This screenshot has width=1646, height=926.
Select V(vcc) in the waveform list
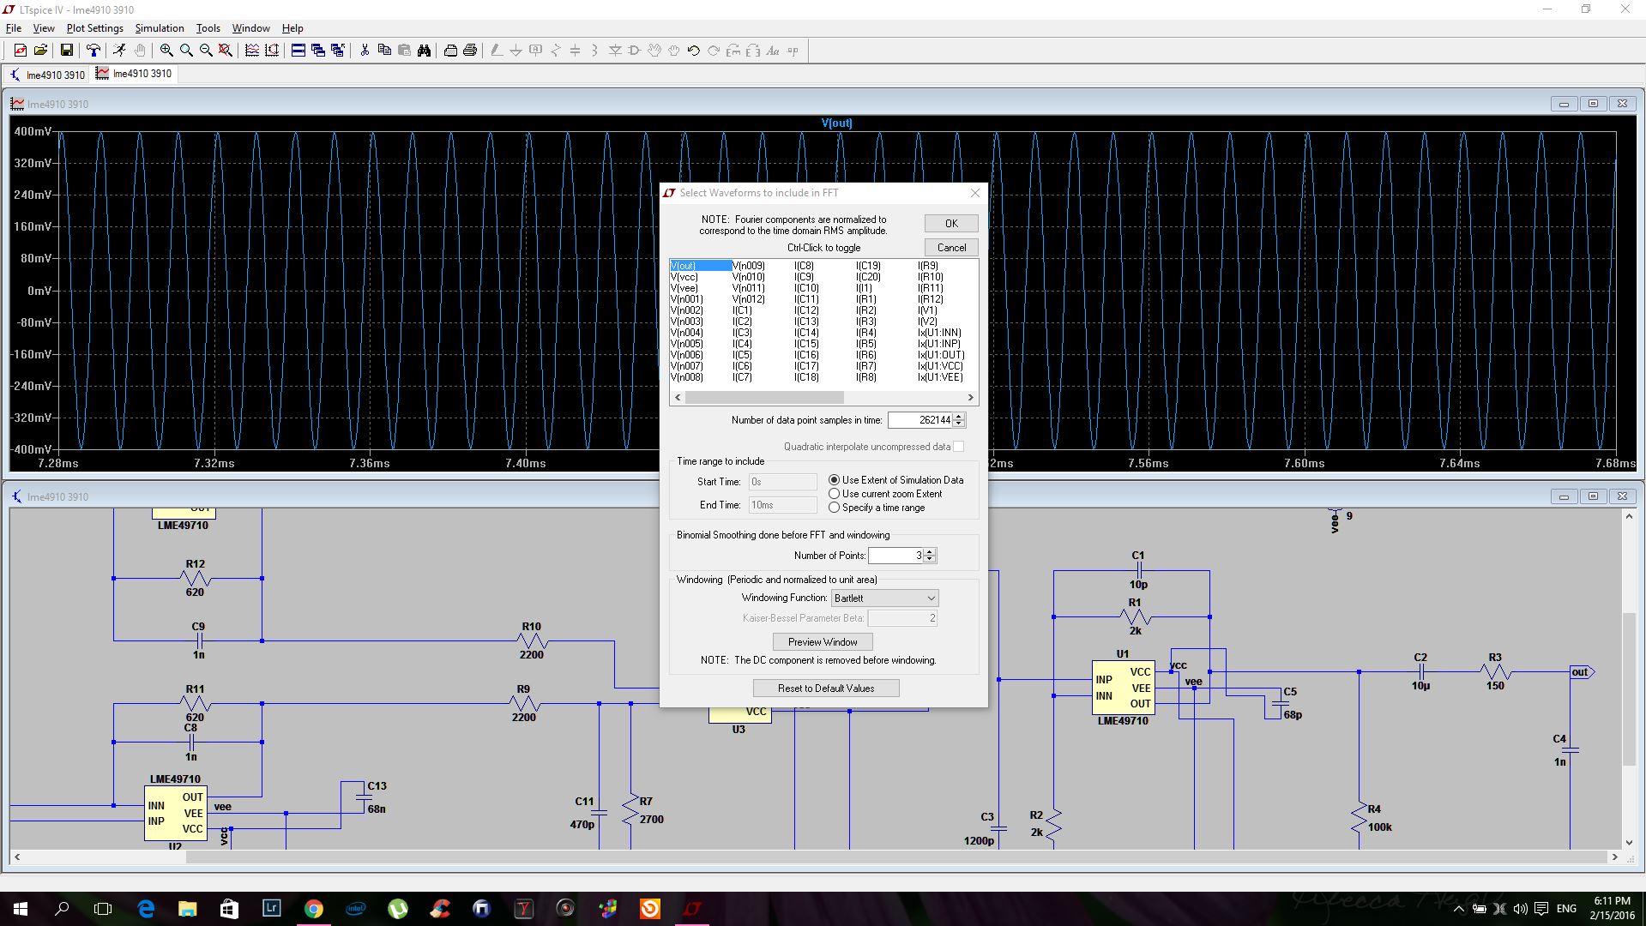pos(684,277)
